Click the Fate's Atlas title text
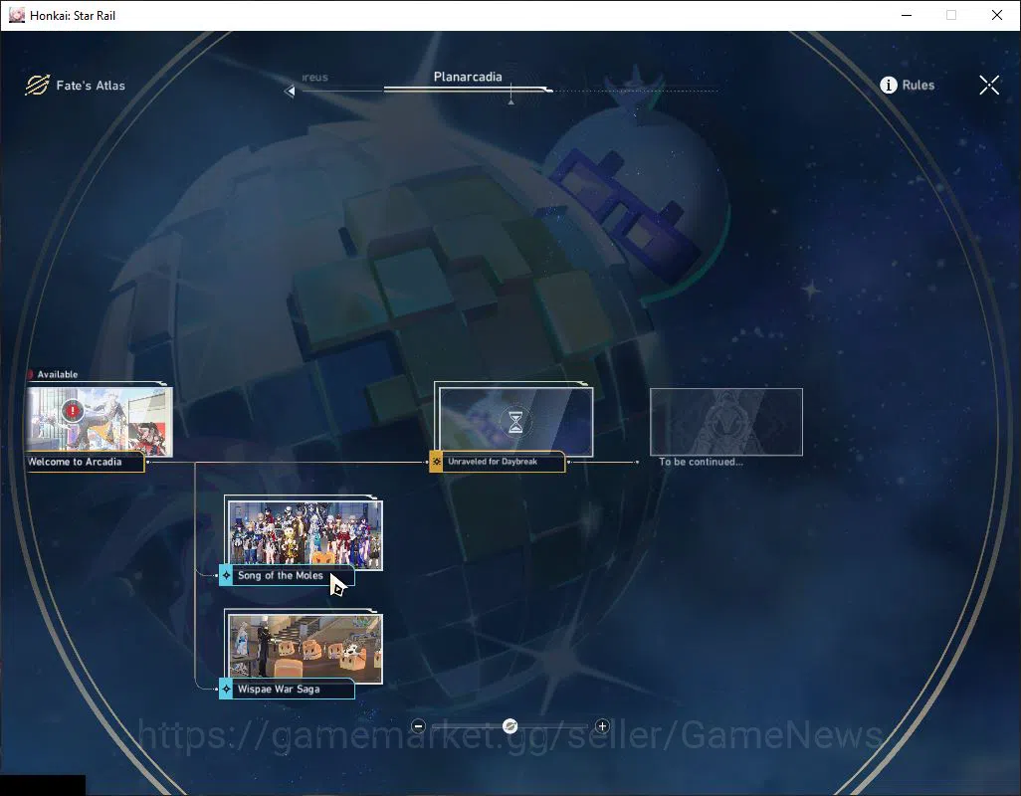Viewport: 1021px width, 796px height. [91, 86]
